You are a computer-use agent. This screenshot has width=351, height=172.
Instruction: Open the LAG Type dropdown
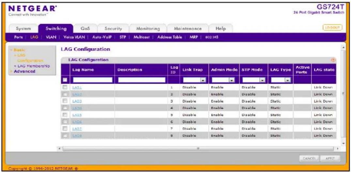coord(281,80)
